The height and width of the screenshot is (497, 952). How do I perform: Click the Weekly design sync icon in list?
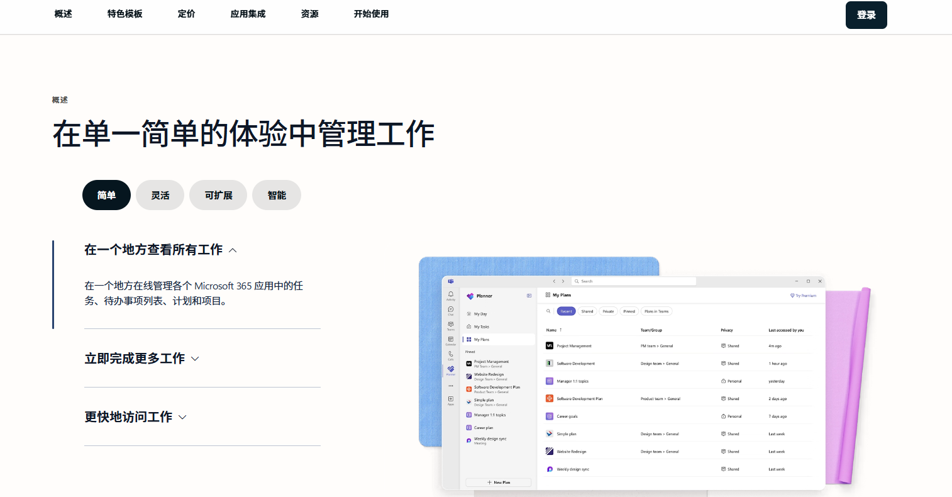550,469
